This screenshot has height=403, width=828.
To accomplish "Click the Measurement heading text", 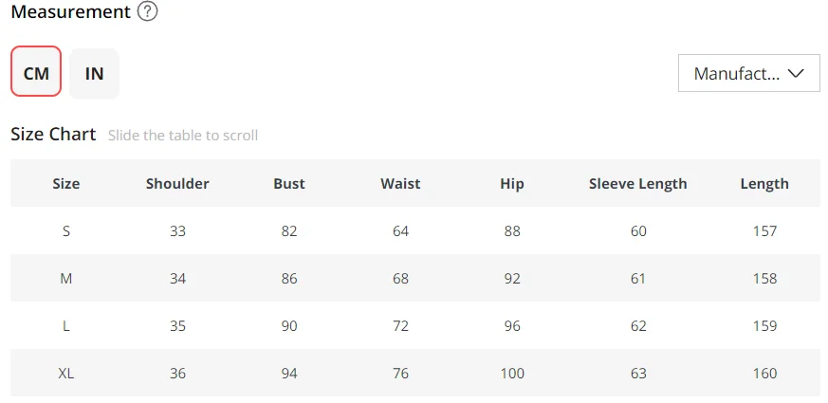I will click(x=71, y=11).
